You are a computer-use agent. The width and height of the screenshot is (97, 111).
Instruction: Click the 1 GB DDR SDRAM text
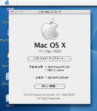[x=57, y=78]
